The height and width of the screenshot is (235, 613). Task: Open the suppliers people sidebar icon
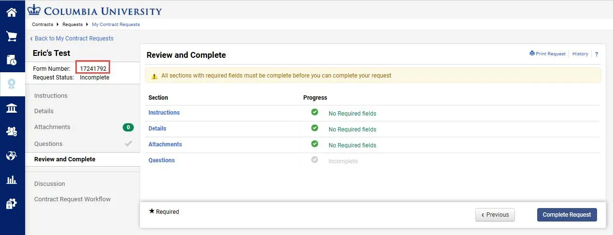12,131
